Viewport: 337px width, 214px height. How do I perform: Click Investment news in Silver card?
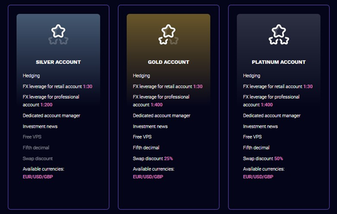[40, 126]
